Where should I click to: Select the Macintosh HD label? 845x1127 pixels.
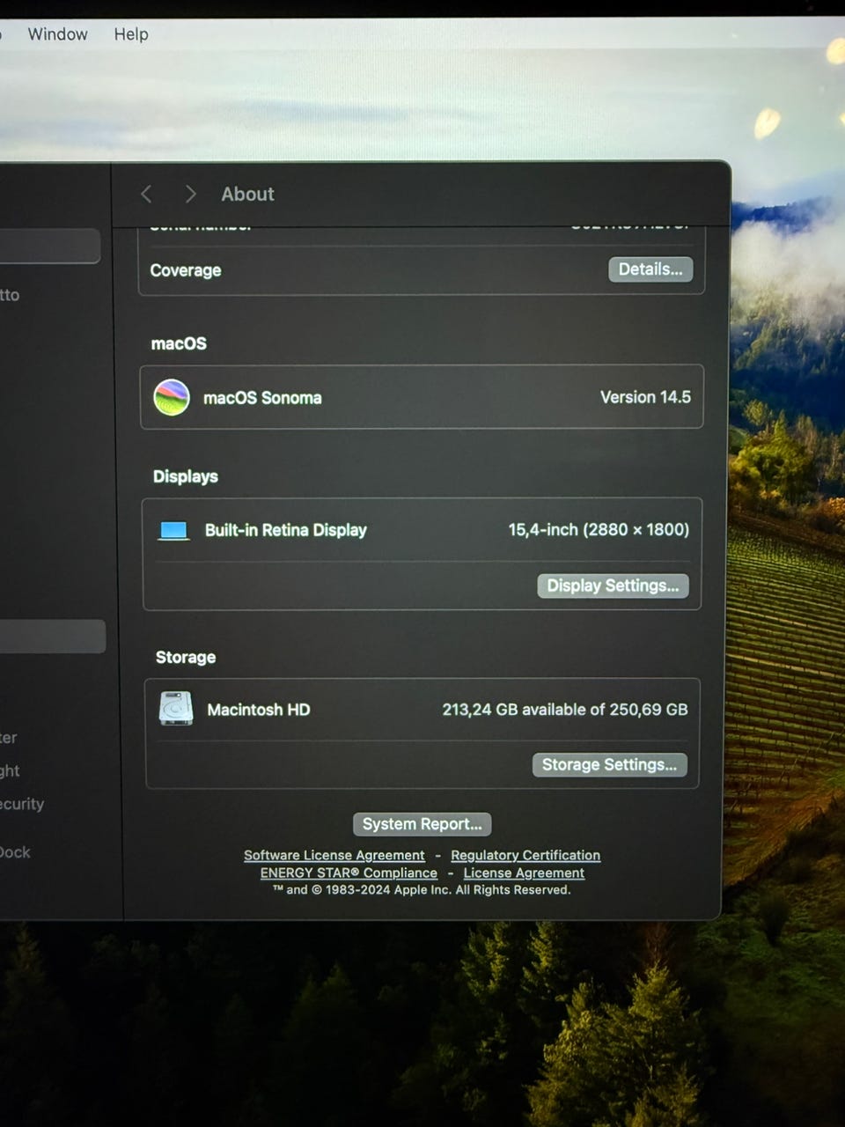[x=259, y=710]
